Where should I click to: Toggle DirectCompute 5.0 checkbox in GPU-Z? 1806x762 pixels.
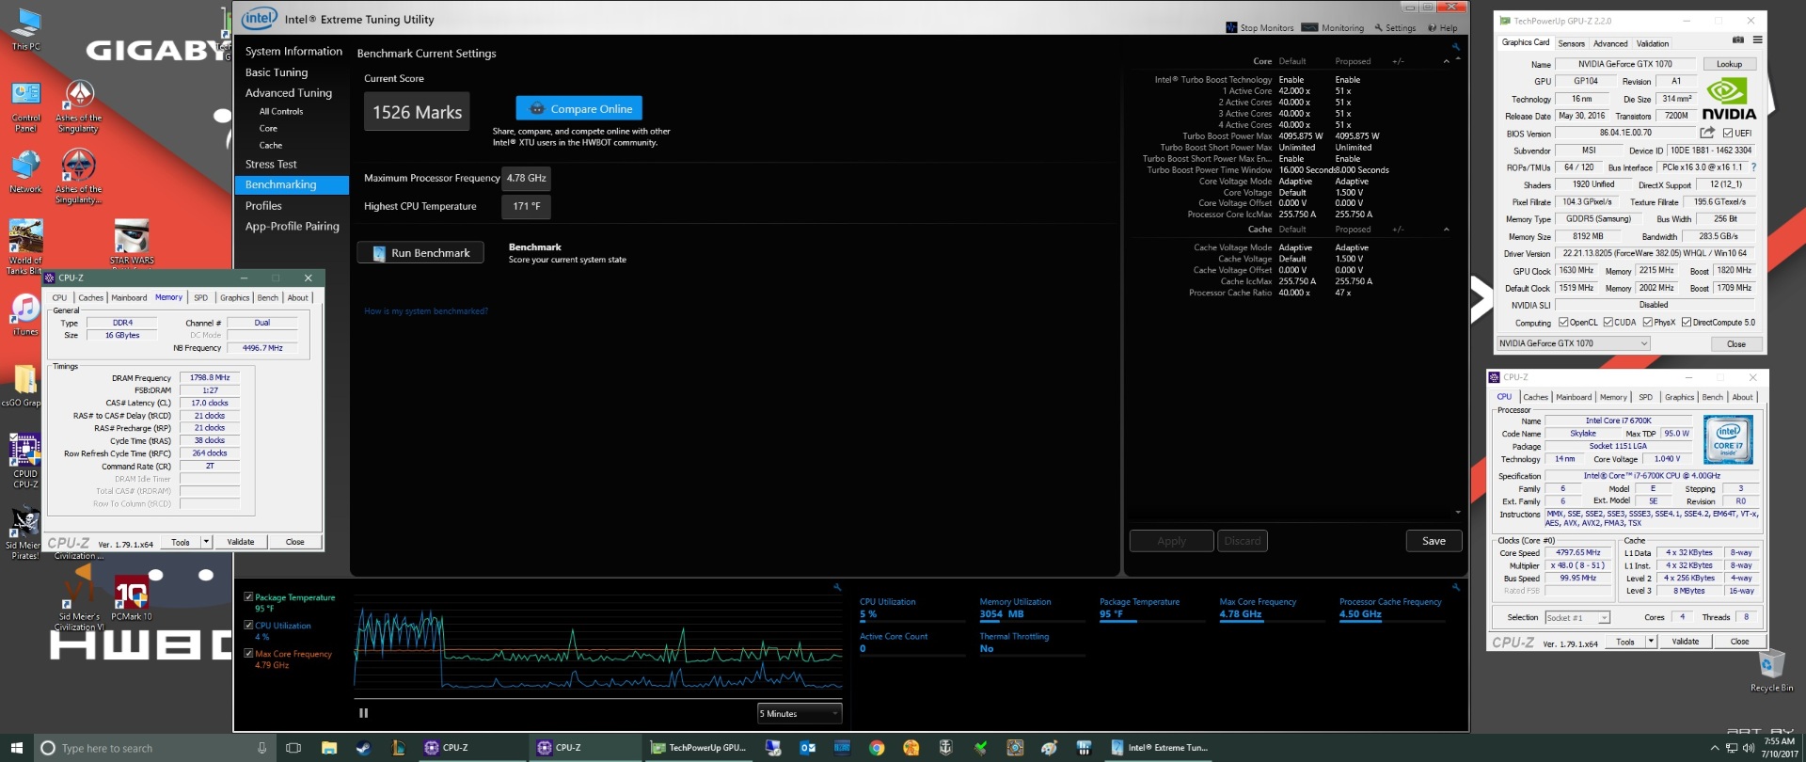(1687, 322)
